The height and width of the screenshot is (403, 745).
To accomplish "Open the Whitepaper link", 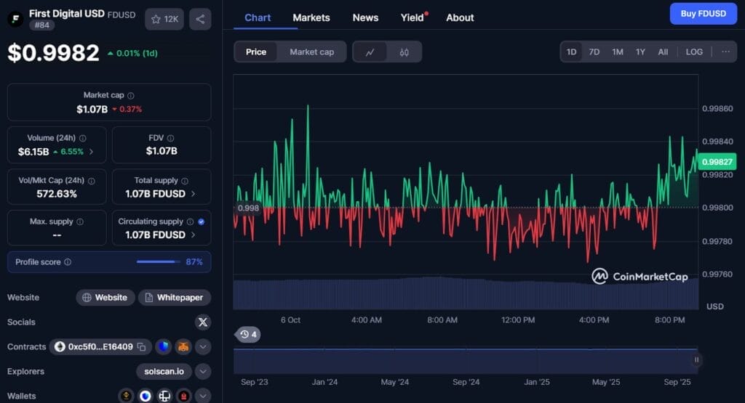I will pyautogui.click(x=175, y=298).
